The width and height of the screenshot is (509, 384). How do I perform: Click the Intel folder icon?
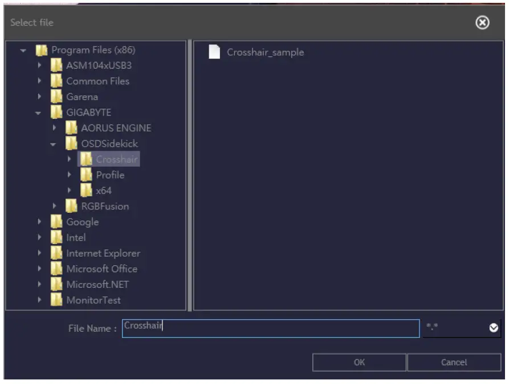(56, 237)
